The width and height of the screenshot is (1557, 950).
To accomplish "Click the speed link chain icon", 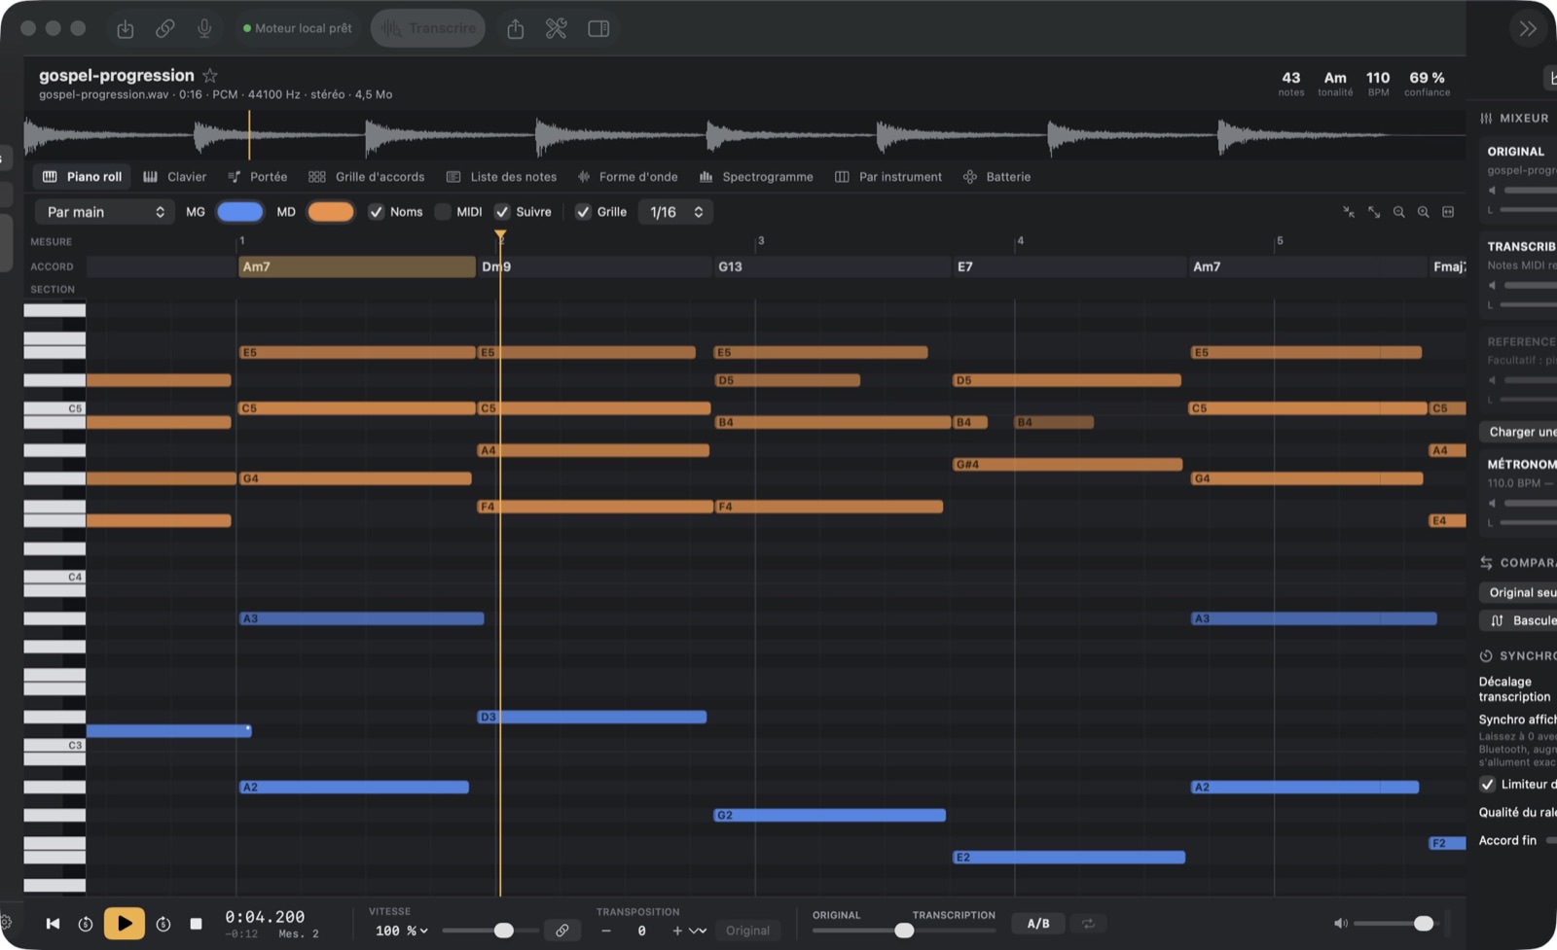I will pos(562,931).
